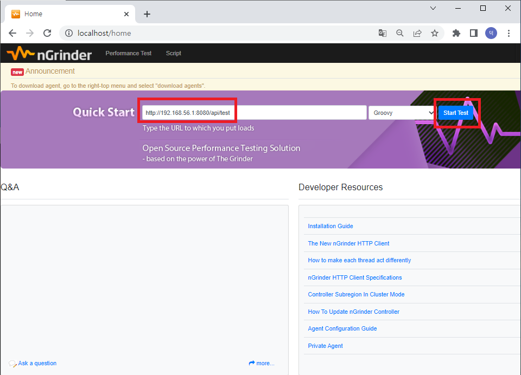
Task: Open the Private Agent link
Action: [325, 346]
